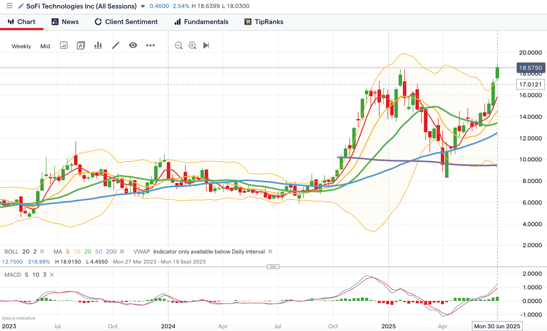
Task: Open BOLL indicator settings label
Action: 11,251
